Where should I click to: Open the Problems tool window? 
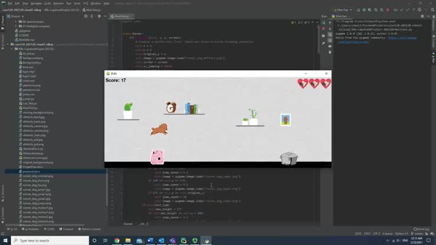coord(30,229)
